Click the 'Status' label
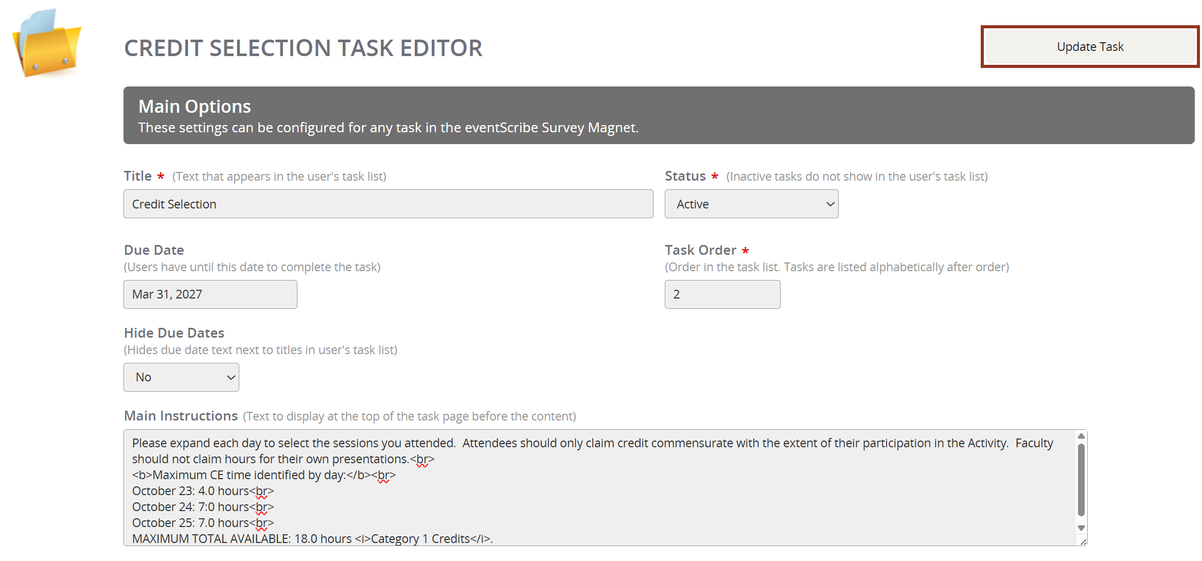Image resolution: width=1202 pixels, height=561 pixels. [685, 176]
